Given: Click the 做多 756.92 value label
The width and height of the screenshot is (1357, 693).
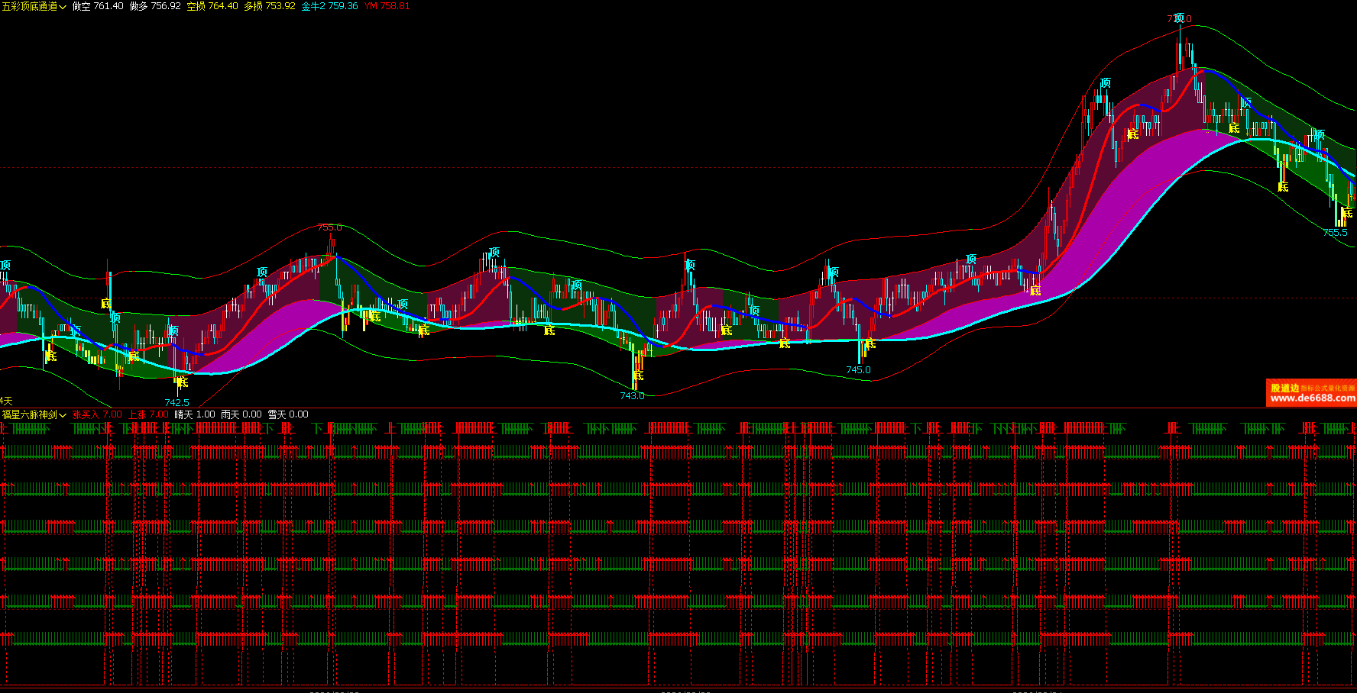Looking at the screenshot, I should 155,6.
